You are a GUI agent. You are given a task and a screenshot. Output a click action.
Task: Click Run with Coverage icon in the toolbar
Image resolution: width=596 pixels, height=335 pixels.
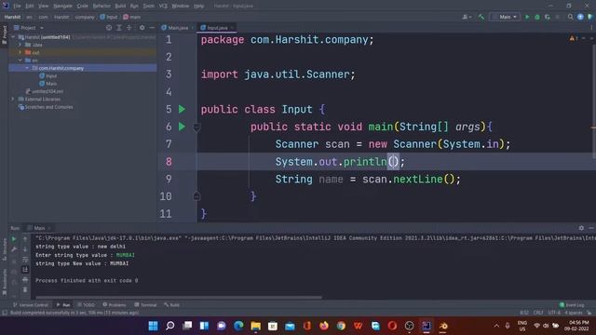point(548,17)
